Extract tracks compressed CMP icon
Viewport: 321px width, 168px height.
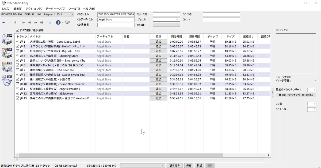coord(7,53)
